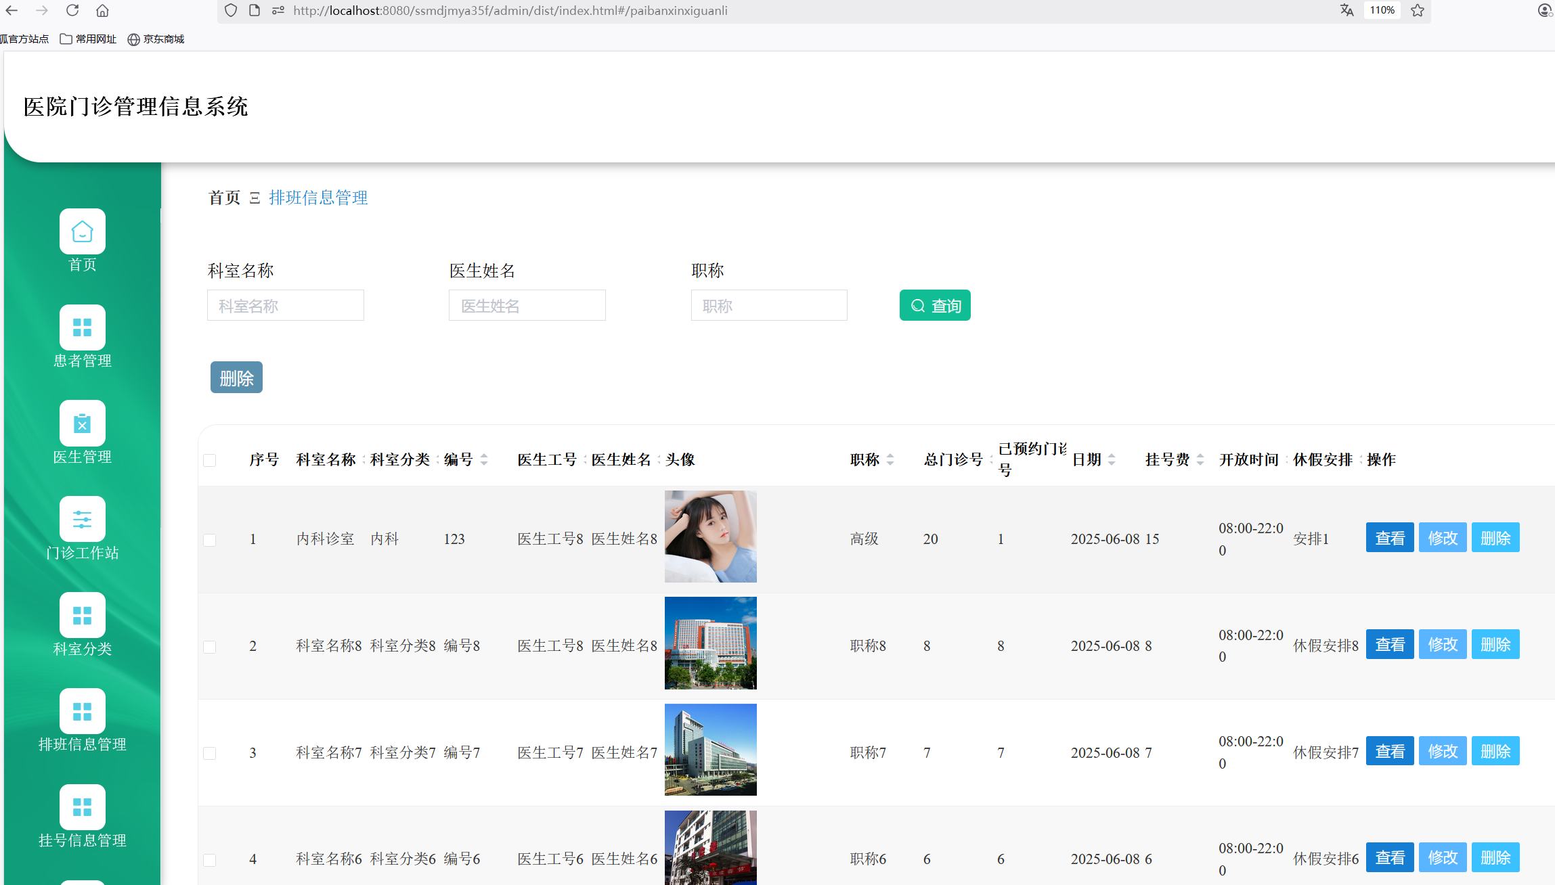Check the row for 内科诊室
The width and height of the screenshot is (1555, 885).
tap(210, 540)
